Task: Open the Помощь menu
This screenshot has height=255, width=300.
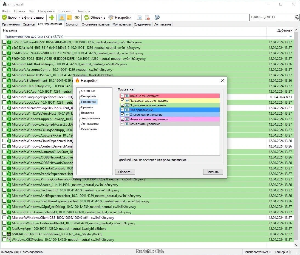Action: point(83,11)
